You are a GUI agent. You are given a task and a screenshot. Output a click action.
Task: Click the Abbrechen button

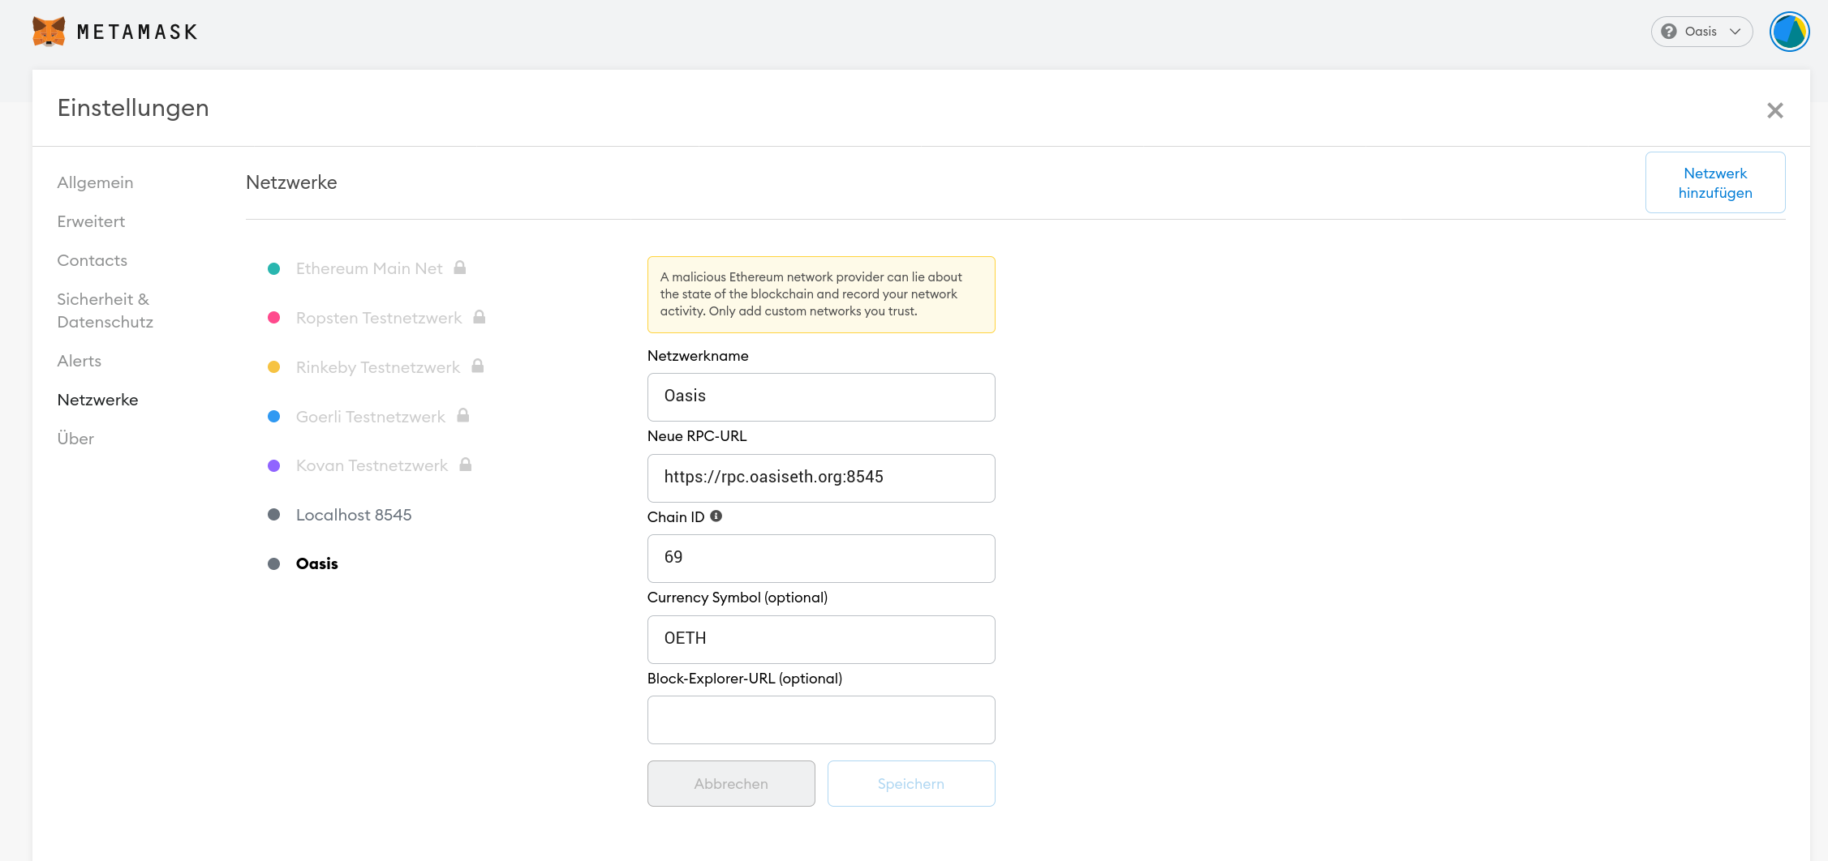point(731,783)
